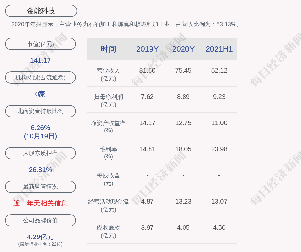Click the 每股收益 dash under 2021H1

(219, 175)
